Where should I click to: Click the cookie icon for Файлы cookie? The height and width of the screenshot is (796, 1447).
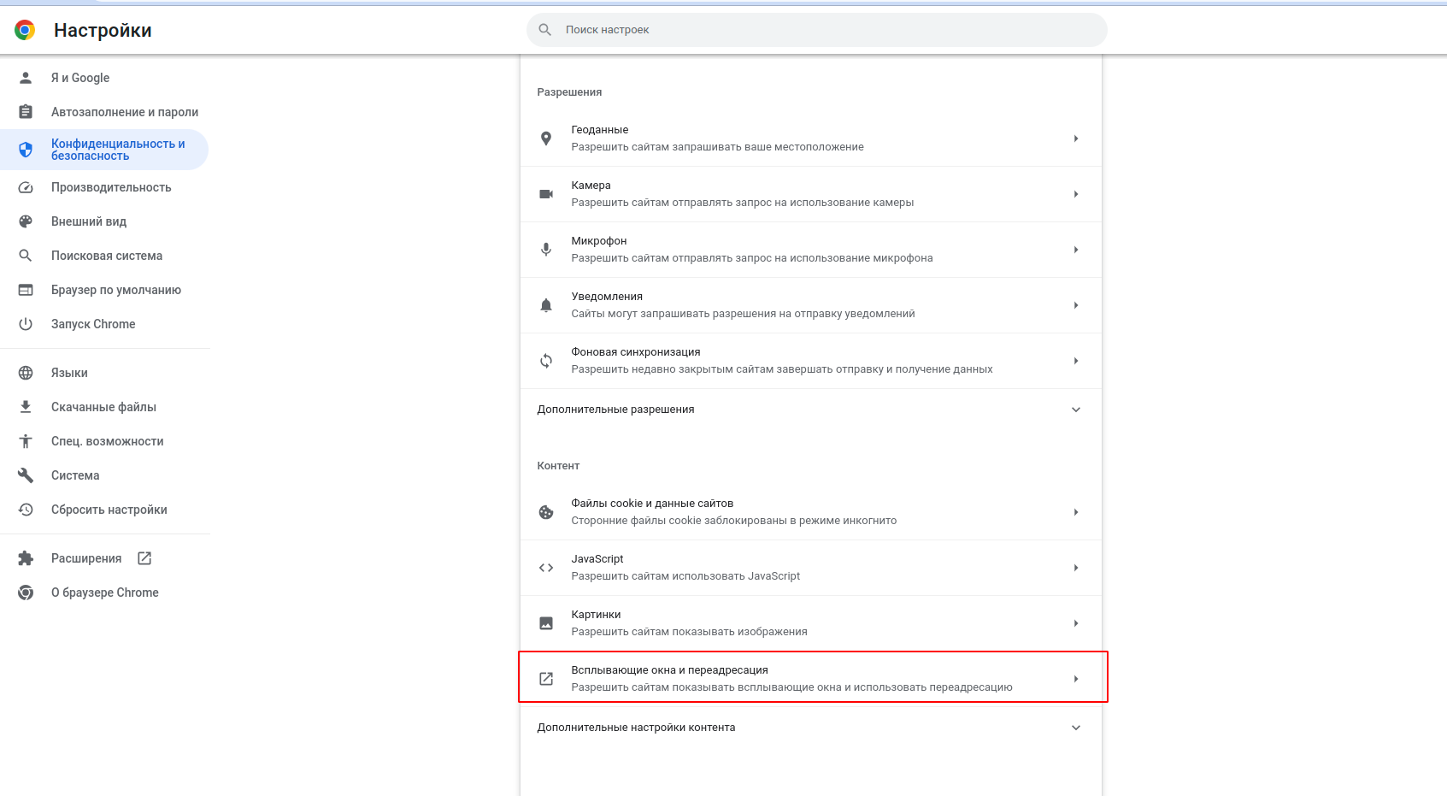(x=546, y=512)
